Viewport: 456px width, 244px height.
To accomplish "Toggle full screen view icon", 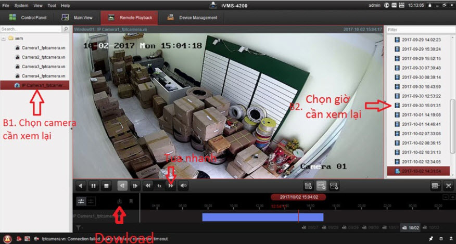I will 449,186.
